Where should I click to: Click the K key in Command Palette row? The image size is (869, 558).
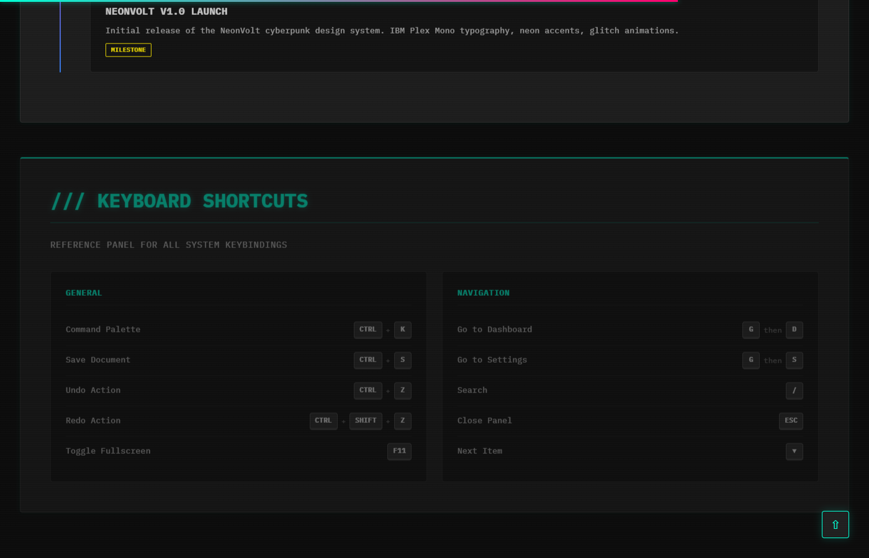[402, 330]
